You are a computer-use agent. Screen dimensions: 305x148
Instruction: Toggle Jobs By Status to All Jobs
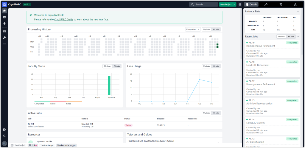click(x=116, y=66)
